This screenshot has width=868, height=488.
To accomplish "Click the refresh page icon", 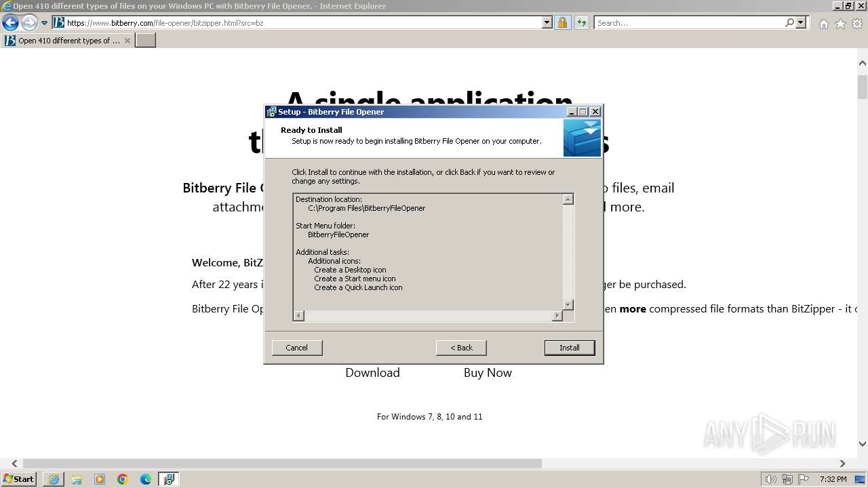I will pos(581,23).
